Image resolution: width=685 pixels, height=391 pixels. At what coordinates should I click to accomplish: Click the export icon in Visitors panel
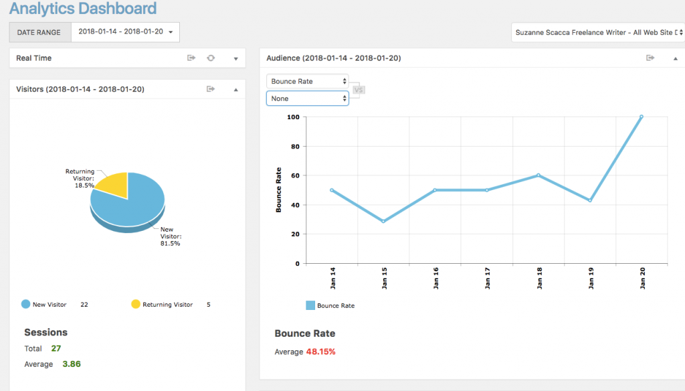tap(211, 89)
